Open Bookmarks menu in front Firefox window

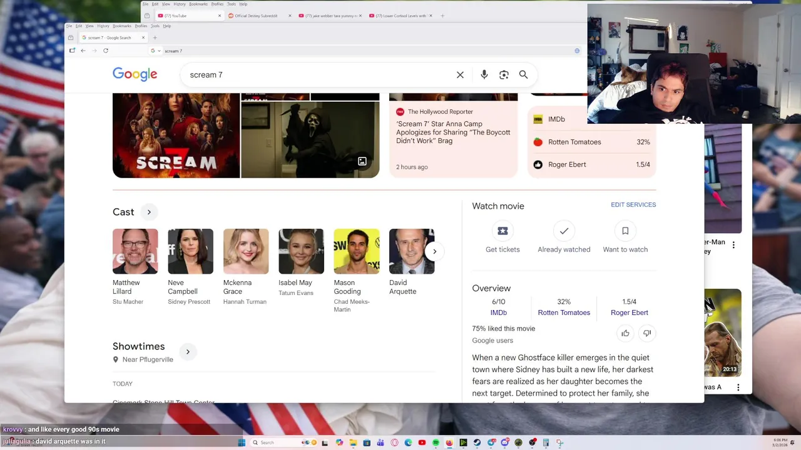(122, 26)
